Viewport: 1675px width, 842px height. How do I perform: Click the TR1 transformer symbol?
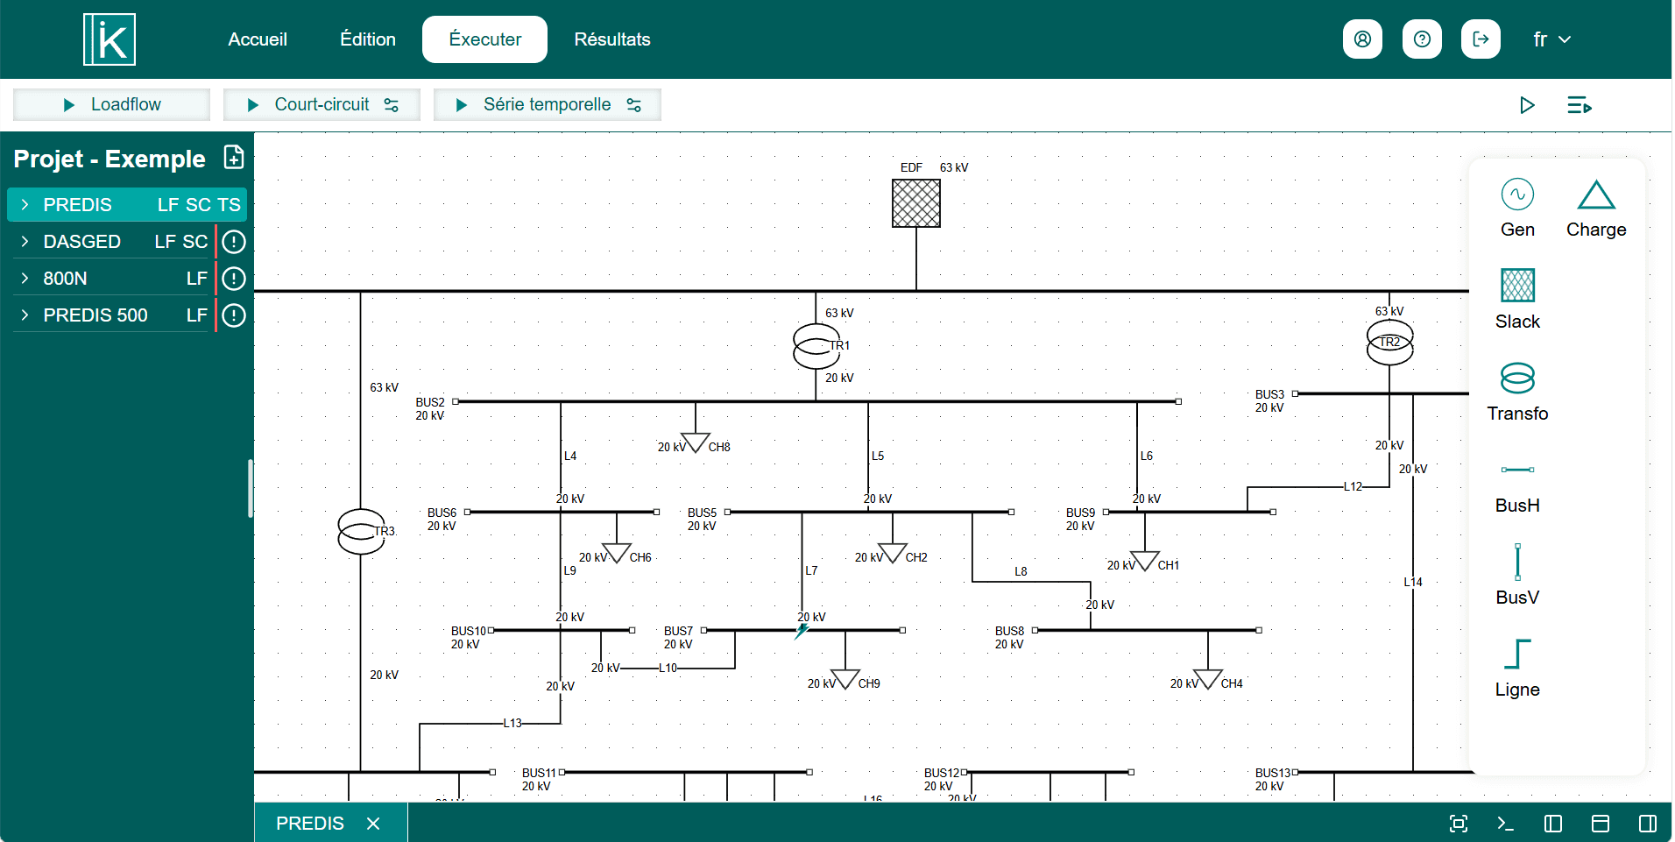tap(816, 346)
